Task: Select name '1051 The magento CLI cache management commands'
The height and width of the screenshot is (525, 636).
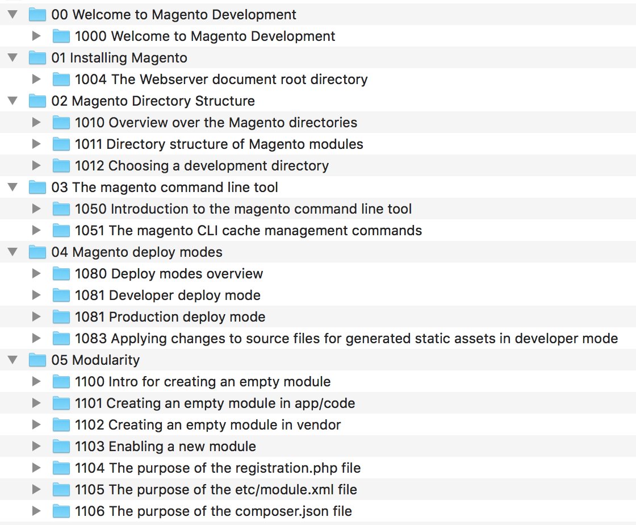Action: point(248,231)
